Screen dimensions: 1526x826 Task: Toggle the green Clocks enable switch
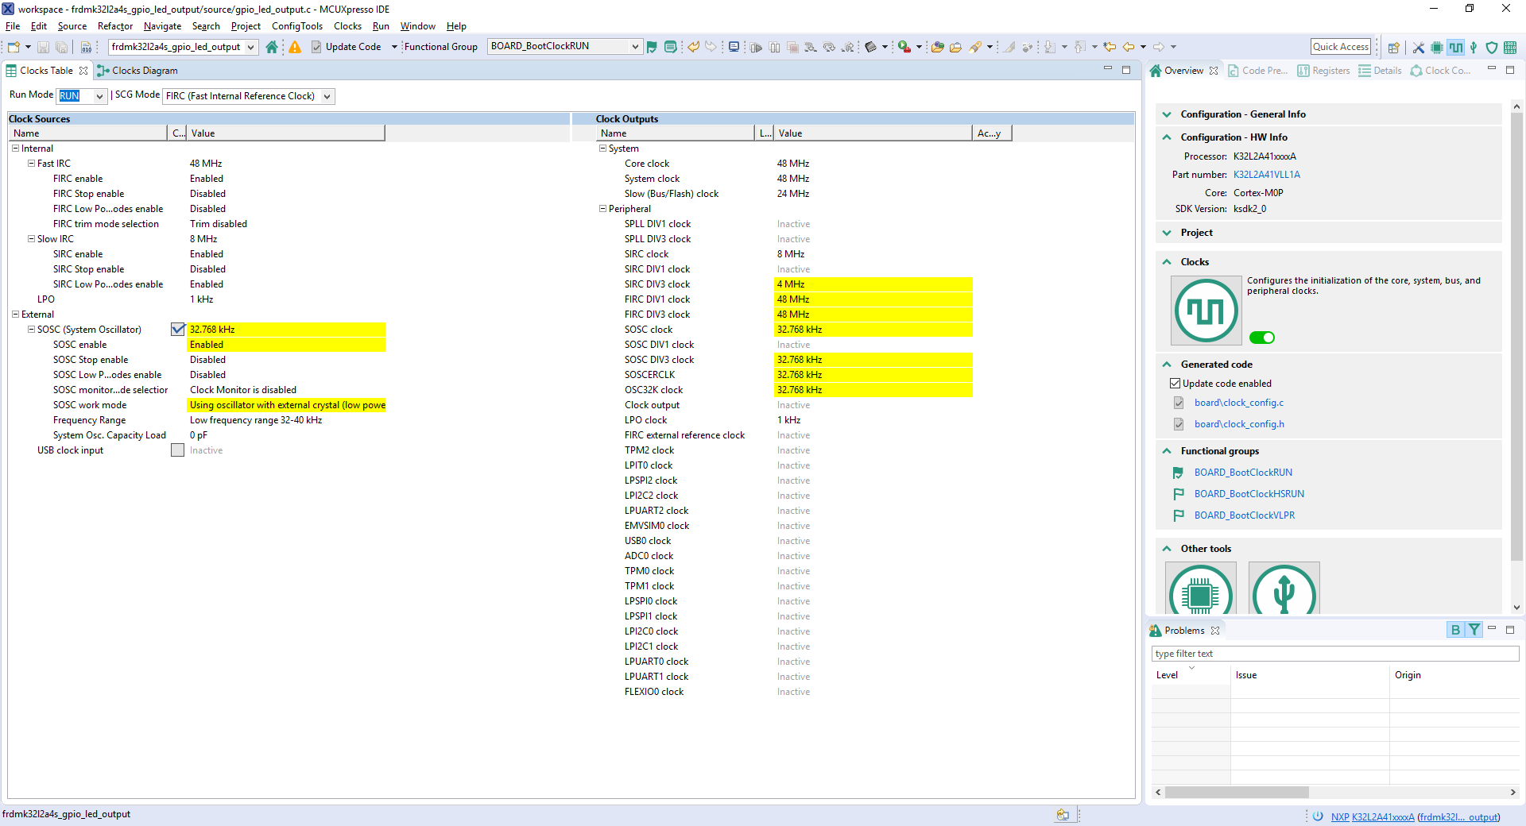point(1261,338)
